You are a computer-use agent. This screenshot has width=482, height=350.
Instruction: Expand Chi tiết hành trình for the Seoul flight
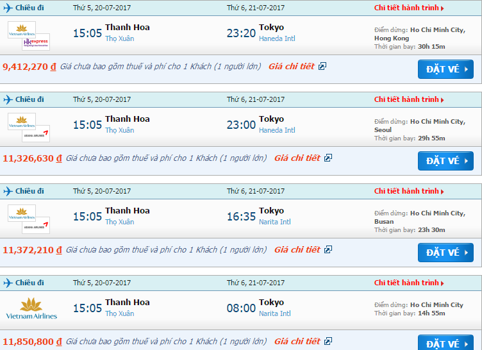click(409, 99)
